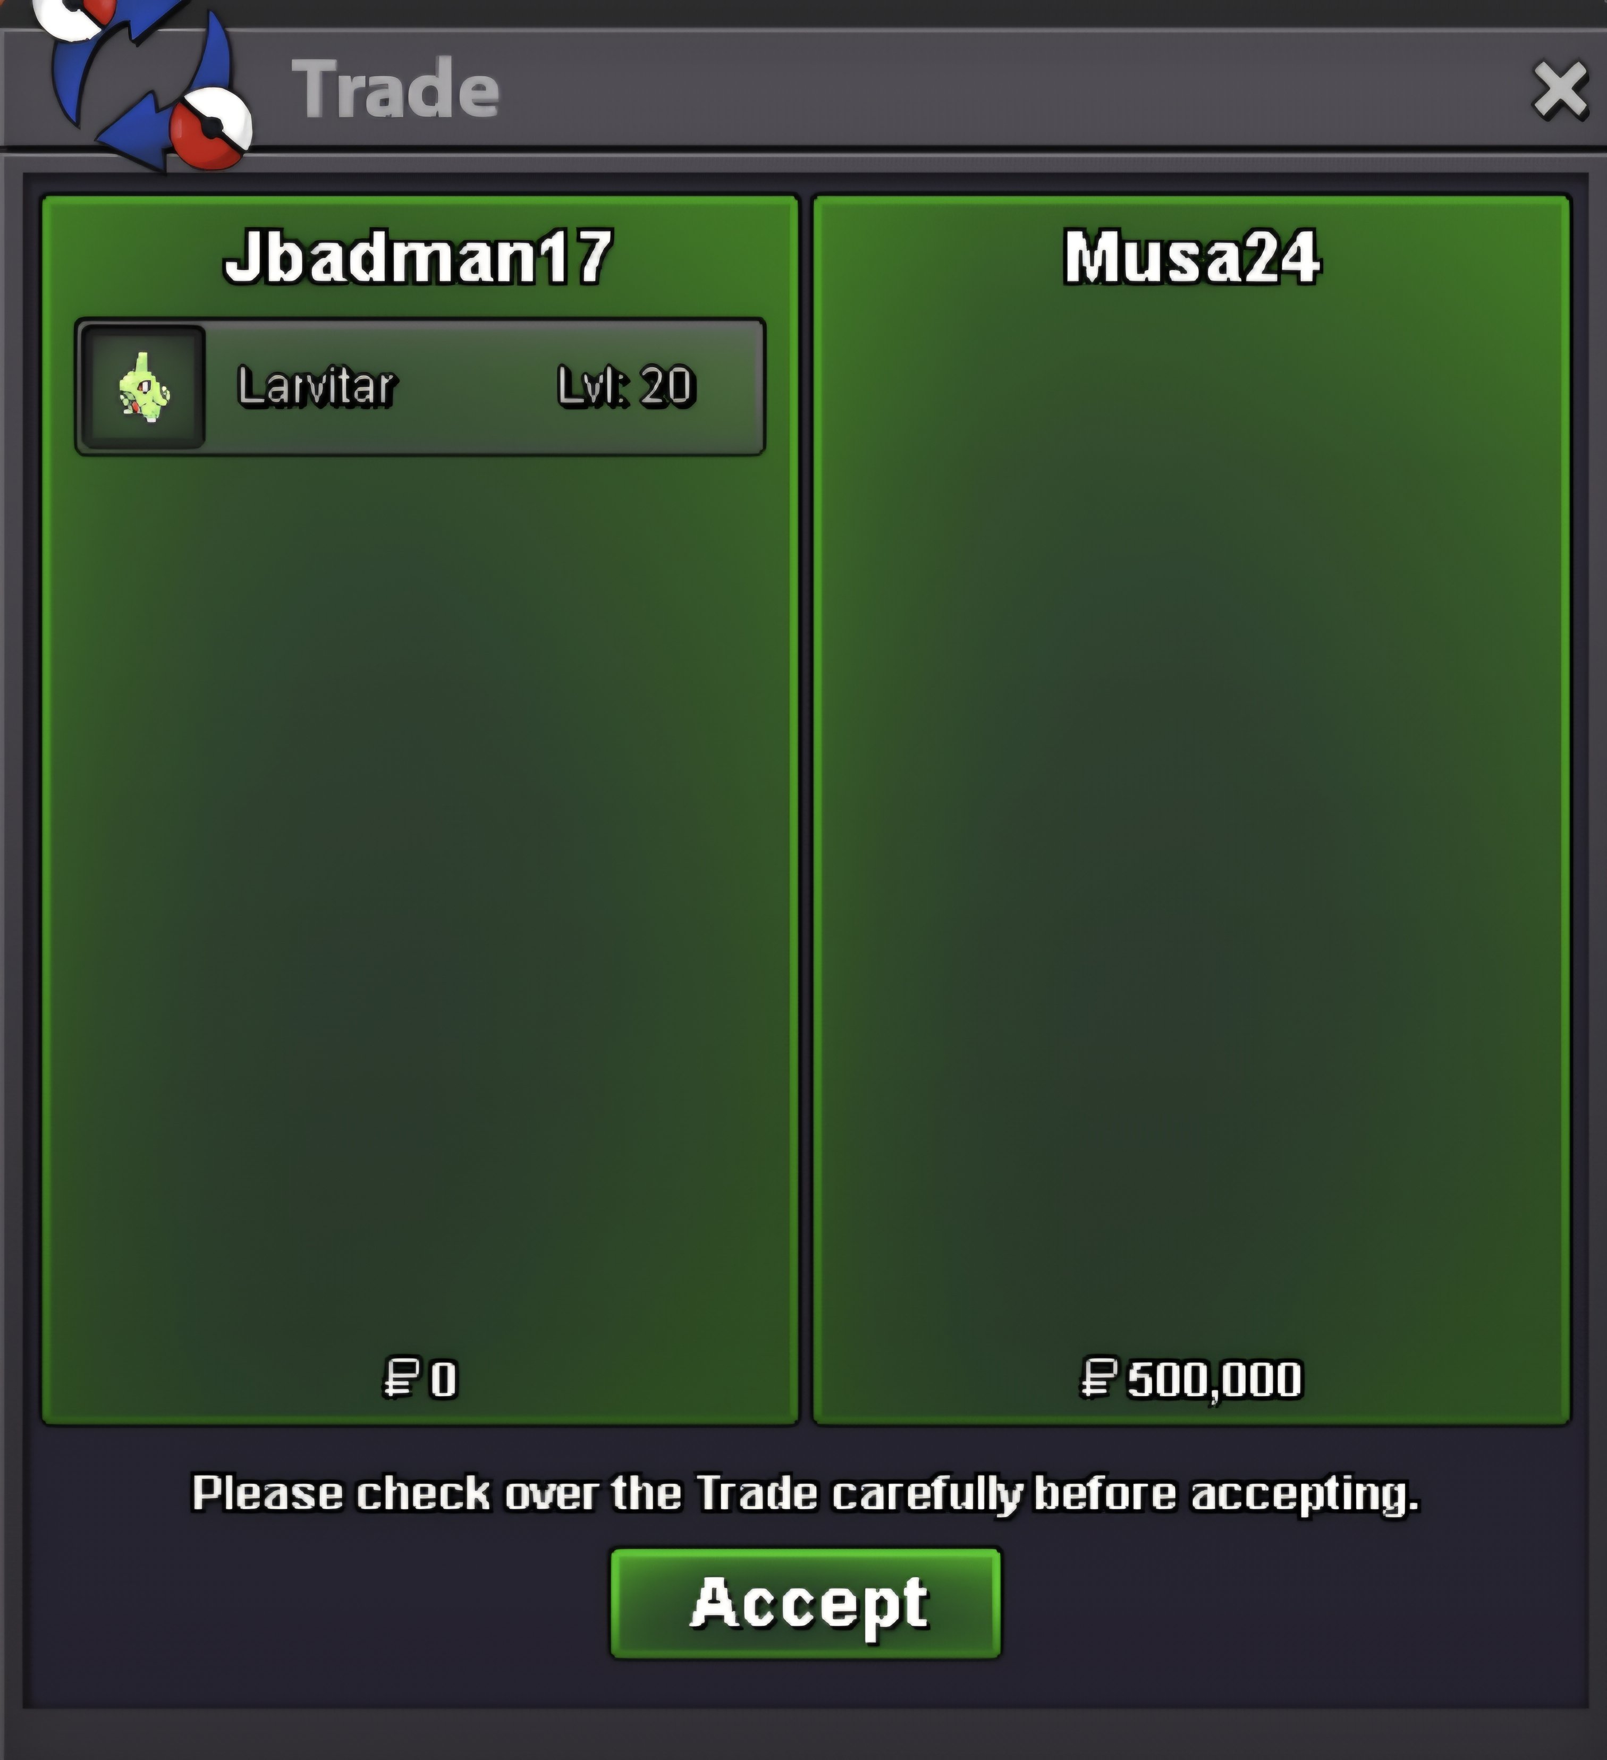Select the Larvitar name in the offer row
The image size is (1607, 1760).
point(317,387)
